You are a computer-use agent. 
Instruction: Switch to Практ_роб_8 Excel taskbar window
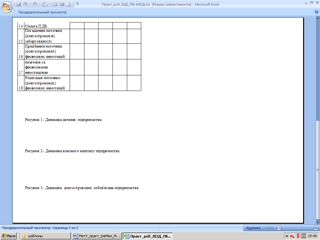pos(148,236)
